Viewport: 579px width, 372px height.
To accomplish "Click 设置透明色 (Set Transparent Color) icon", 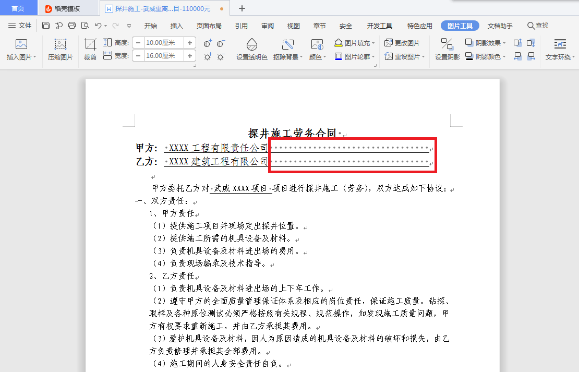I will pos(252,44).
